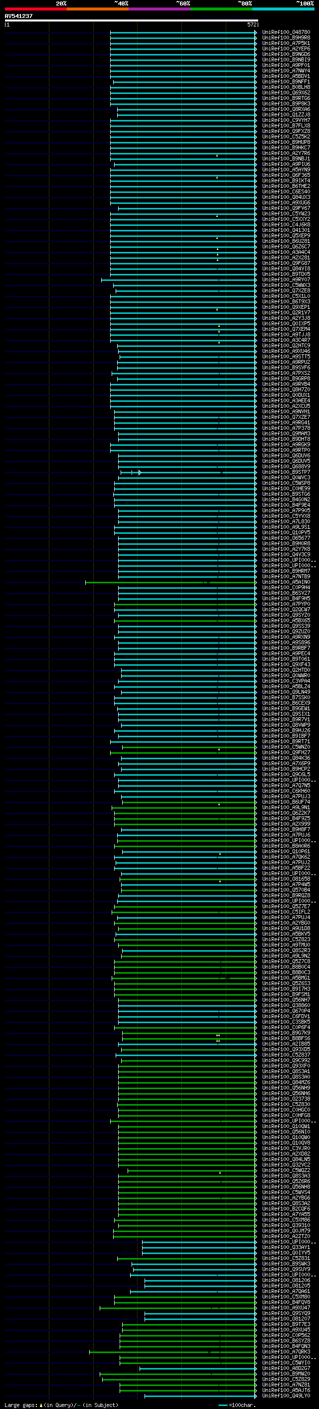Select hit UniRef100_Q9FH27
This screenshot has width=319, height=1409.
pos(286,753)
